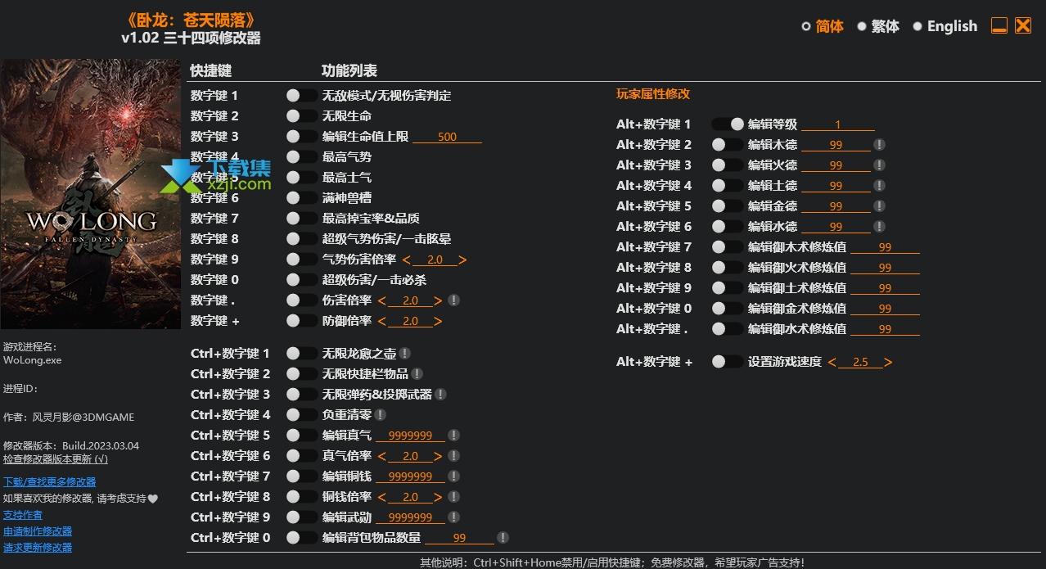Image resolution: width=1046 pixels, height=569 pixels.
Task: Click 检查修改器版本更新 option
Action: click(x=56, y=459)
